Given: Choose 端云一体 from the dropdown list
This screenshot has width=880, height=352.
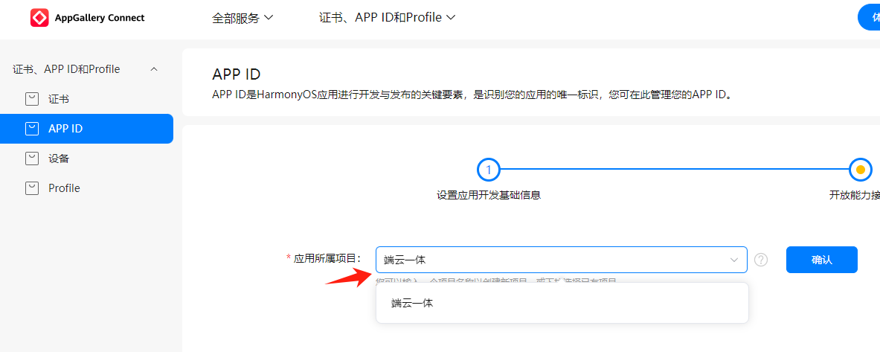Looking at the screenshot, I should tap(562, 303).
